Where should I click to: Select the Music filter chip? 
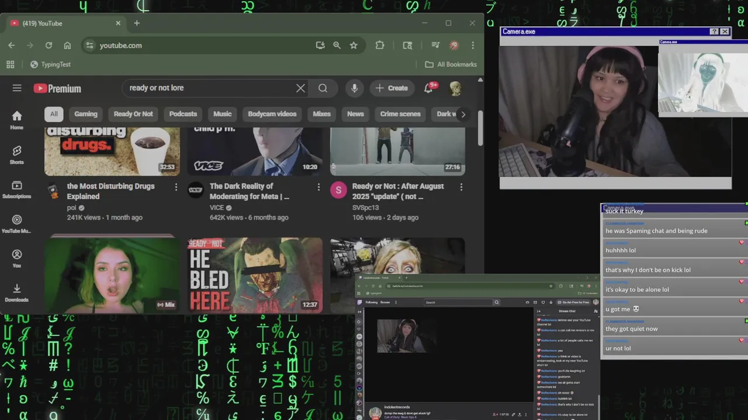pos(223,114)
